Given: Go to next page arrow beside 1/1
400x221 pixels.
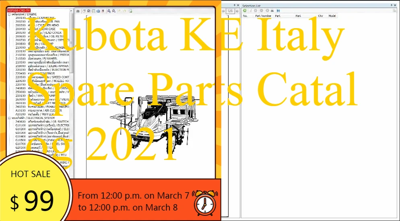Looking at the screenshot, I should point(237,11).
